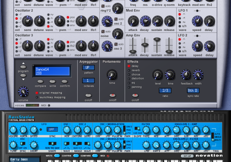The width and height of the screenshot is (231, 162).
Task: Toggle the Arpeggiator on/off button
Action: click(x=88, y=95)
